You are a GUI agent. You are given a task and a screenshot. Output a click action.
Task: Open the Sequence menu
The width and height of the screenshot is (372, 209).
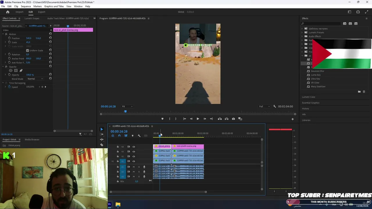tap(26, 6)
